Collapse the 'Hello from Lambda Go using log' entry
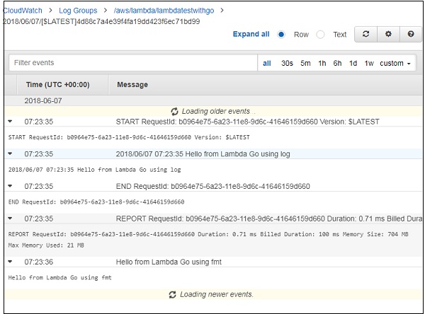This screenshot has width=425, height=314. coord(11,153)
